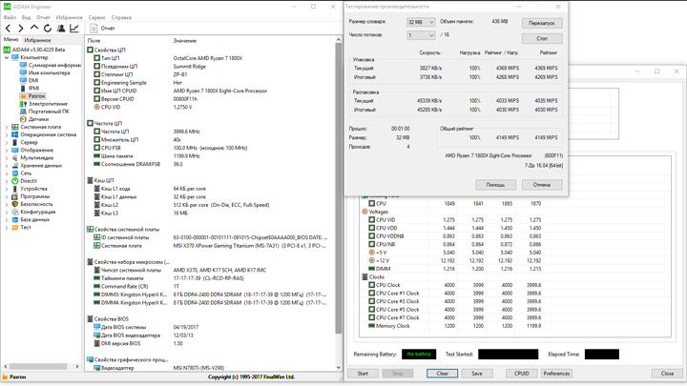
Task: Click the Перезапуск button
Action: [542, 23]
